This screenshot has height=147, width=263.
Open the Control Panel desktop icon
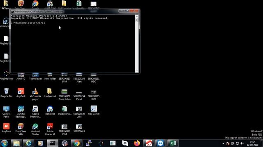(7, 112)
